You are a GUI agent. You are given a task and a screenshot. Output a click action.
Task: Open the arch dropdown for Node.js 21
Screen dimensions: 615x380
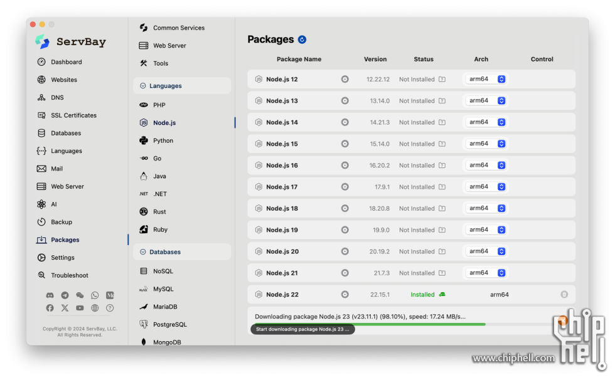tap(486, 273)
